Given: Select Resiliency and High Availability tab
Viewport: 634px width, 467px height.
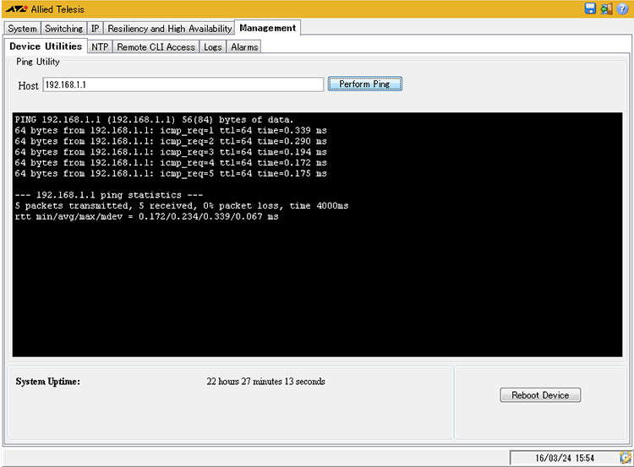Looking at the screenshot, I should point(169,28).
